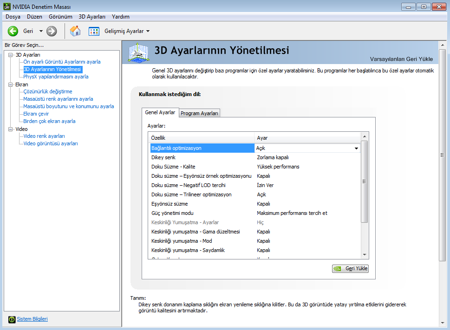This screenshot has width=450, height=330.
Task: Select Keskinliği yumuşatma - Gama düzeltmesi row
Action: tap(255, 232)
